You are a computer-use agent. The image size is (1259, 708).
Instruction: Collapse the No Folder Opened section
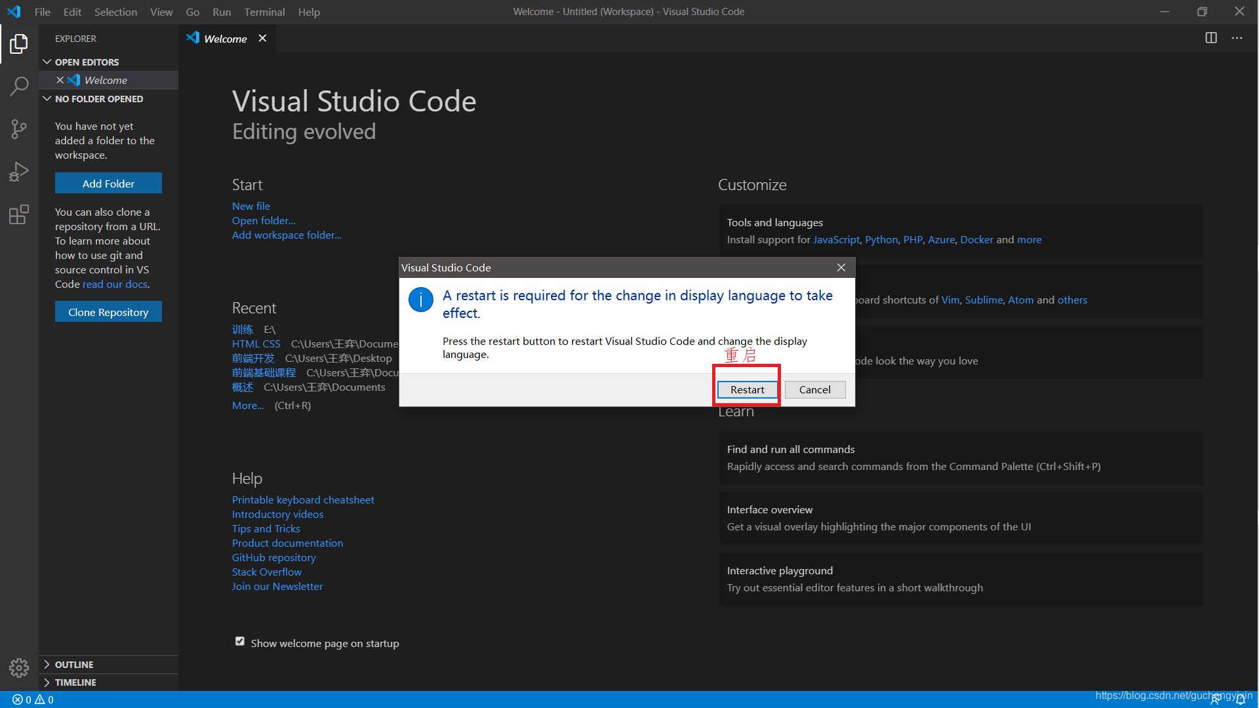(108, 98)
